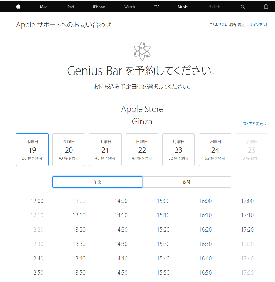This screenshot has width=275, height=282.
Task: Select the 日曜日 22 date card
Action: pos(142,150)
